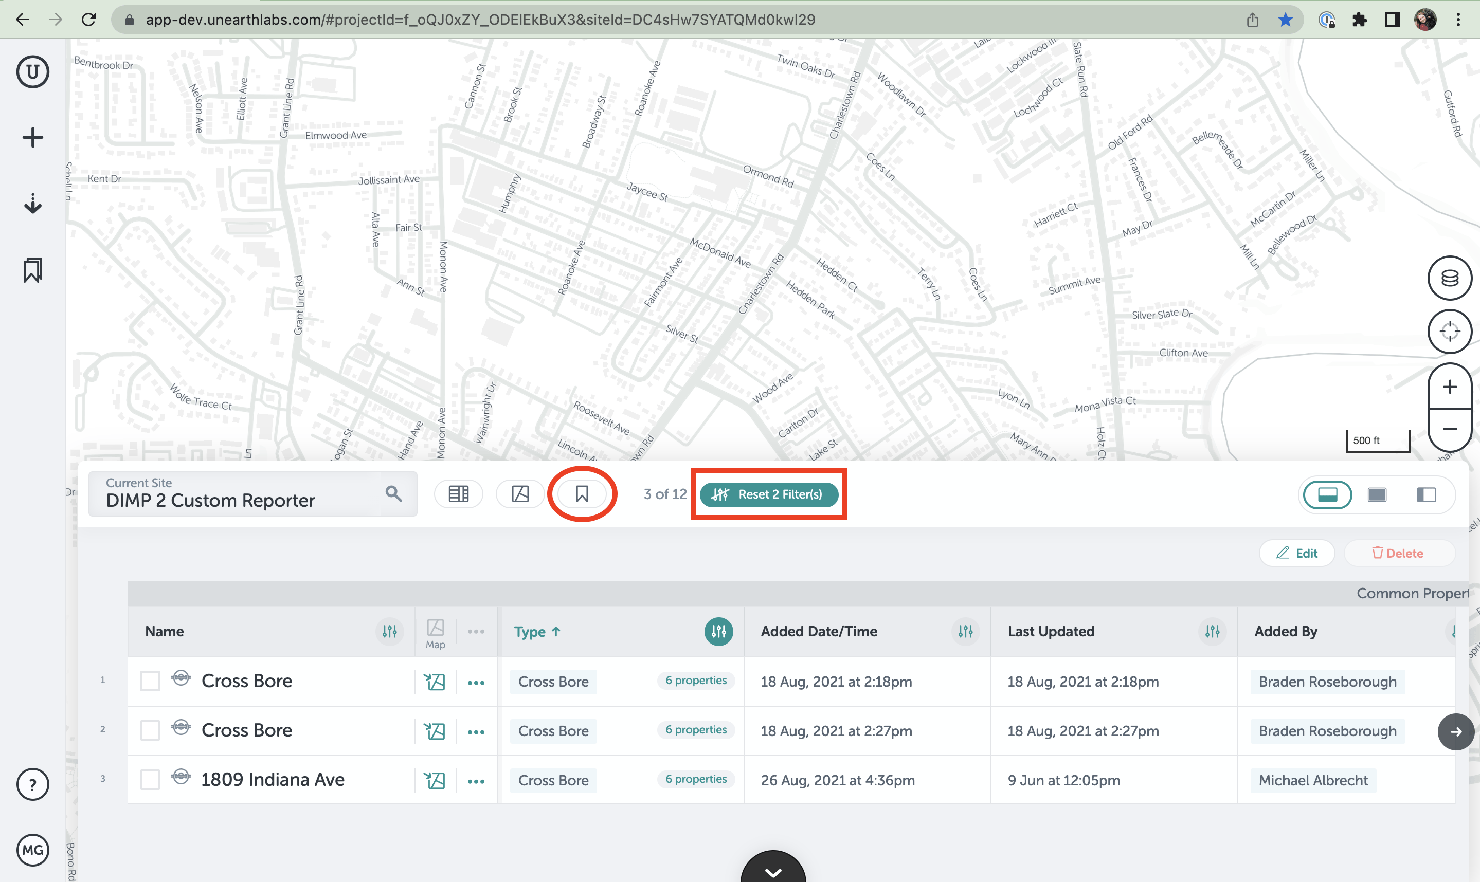Switch to the table view tab
1480x882 pixels.
click(x=458, y=494)
